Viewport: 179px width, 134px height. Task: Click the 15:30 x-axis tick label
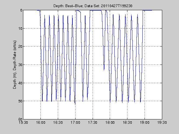coord(23,123)
